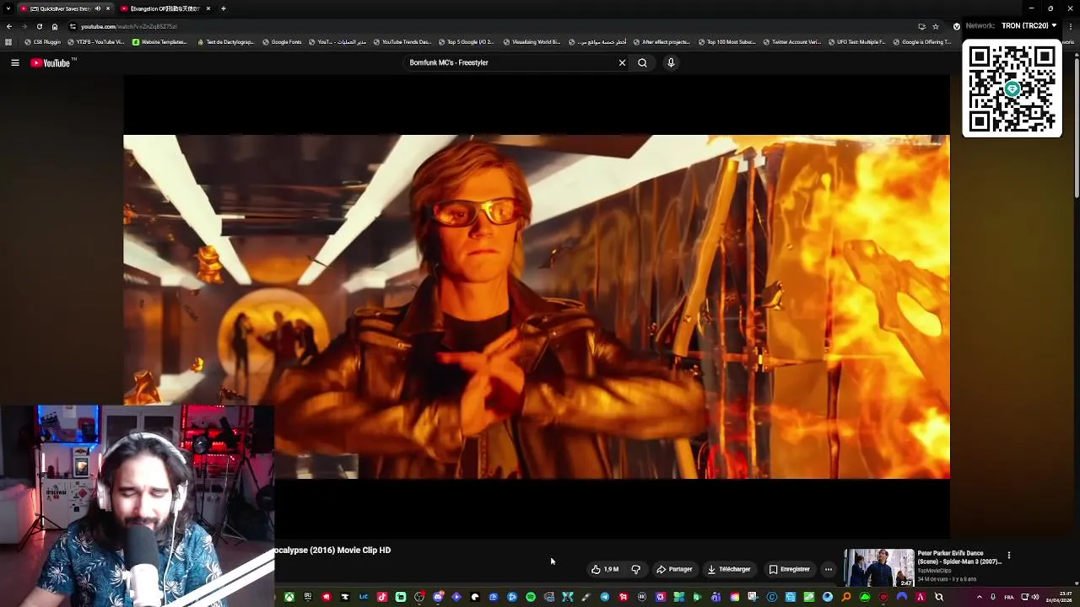Screen dimensions: 1080x607
Task: Open the TikTok icon in taskbar
Action: (x=382, y=597)
